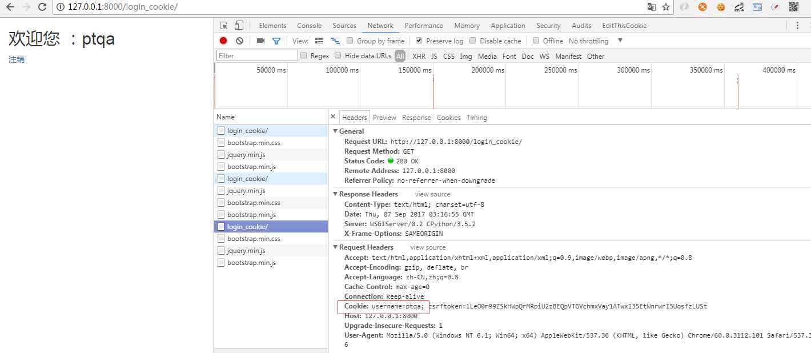The height and width of the screenshot is (353, 811).
Task: Show the request Response tab
Action: (416, 117)
